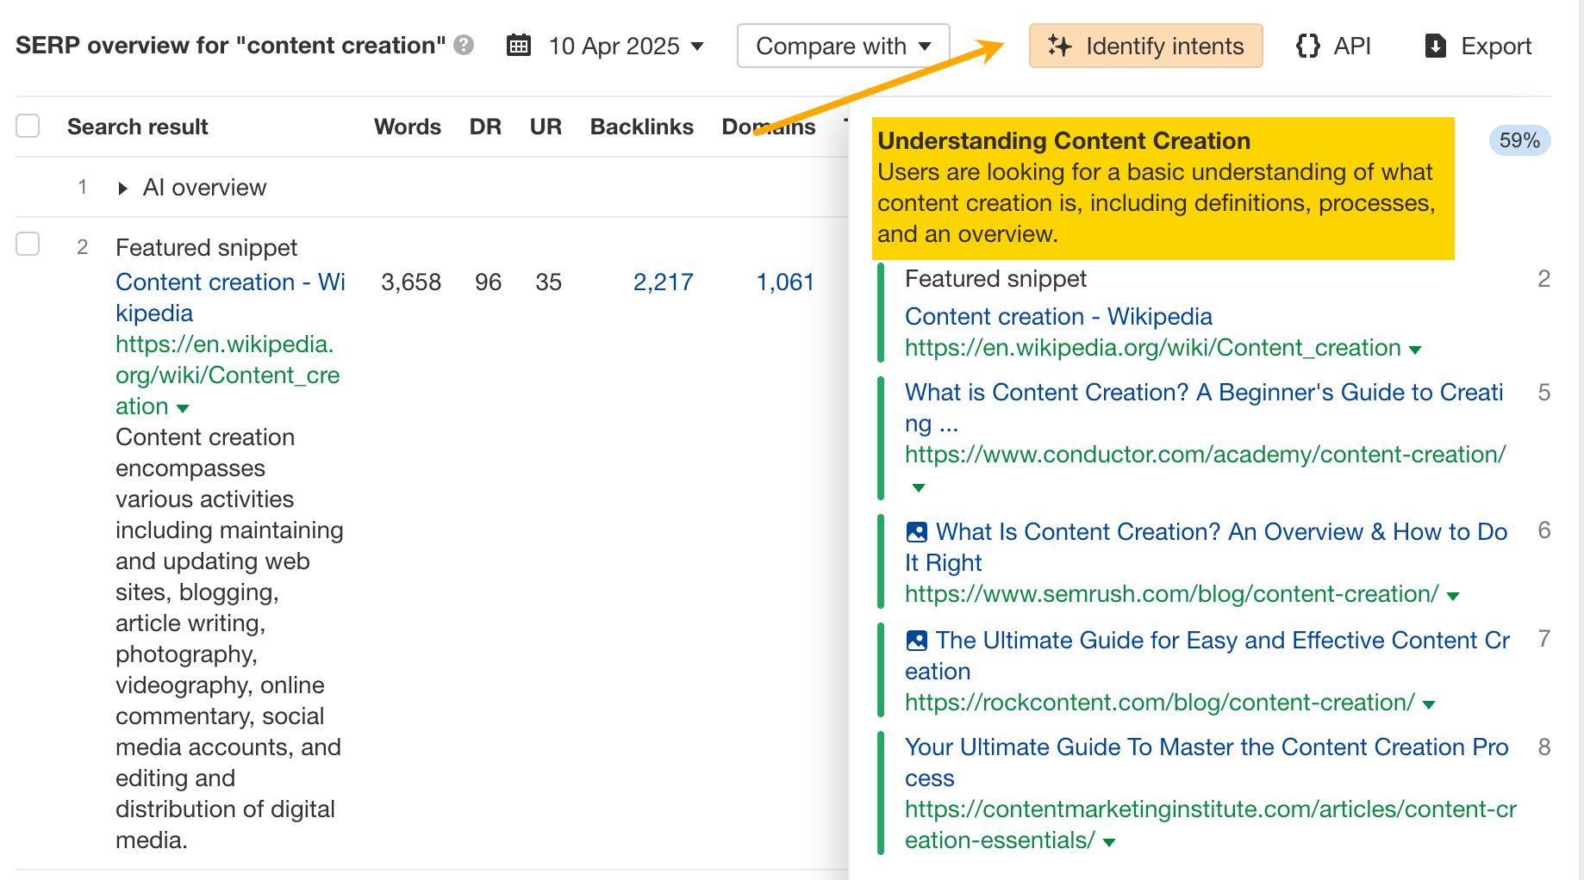Click the help question mark beside SERP overview title
Screen dimensions: 1584x880
463,46
